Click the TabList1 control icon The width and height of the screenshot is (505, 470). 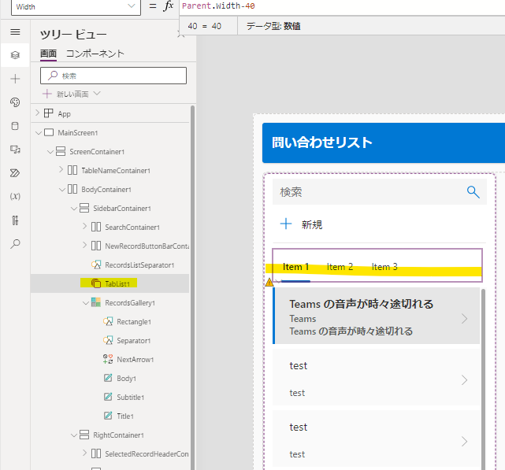(96, 283)
